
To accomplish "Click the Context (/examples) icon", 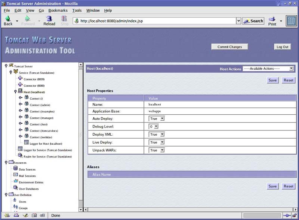I will point(27,111).
